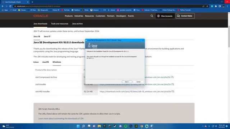The image size is (230, 129).
Task: Open sha256 link for x64 Compressed Archive
Action: tap(169, 77)
